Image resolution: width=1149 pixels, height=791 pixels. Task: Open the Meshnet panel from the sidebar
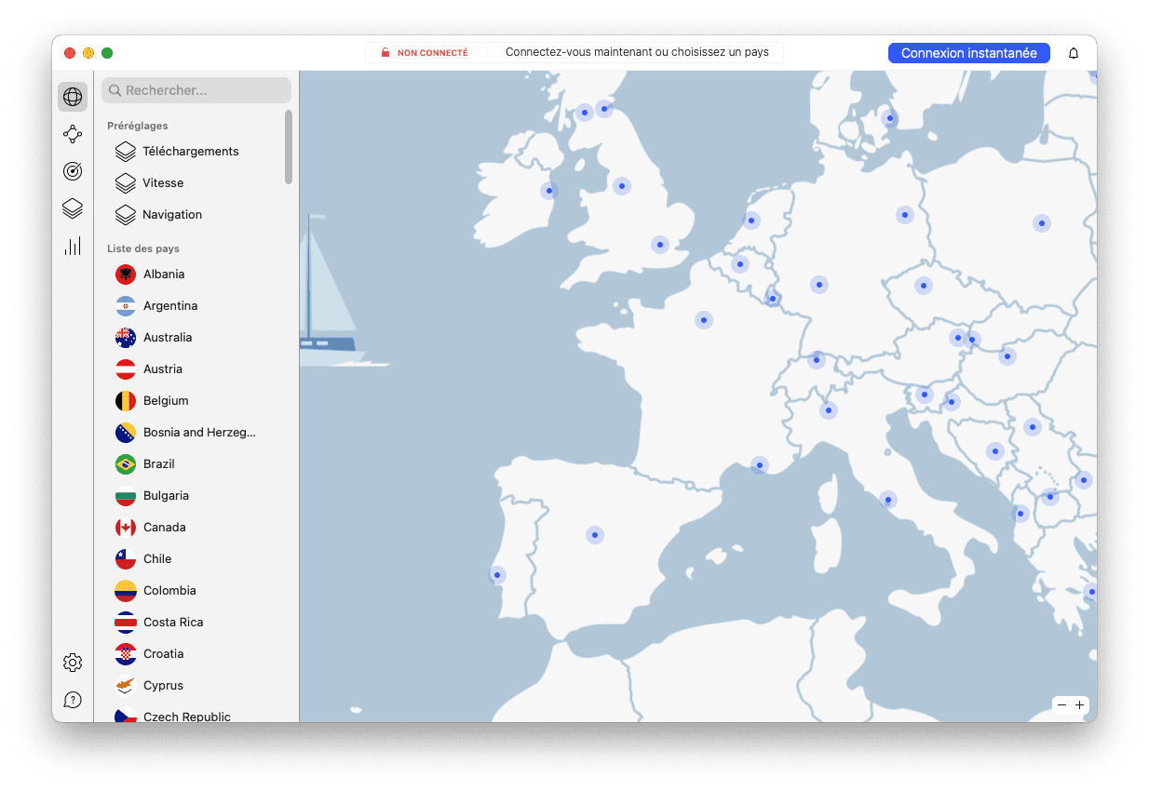pos(73,134)
